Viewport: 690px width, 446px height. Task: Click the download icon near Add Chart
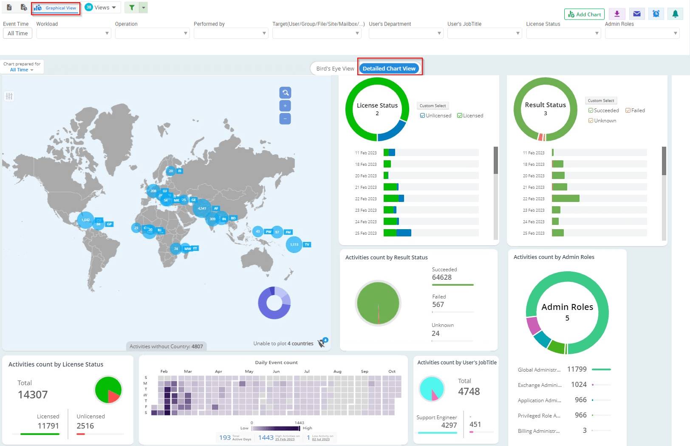[616, 14]
